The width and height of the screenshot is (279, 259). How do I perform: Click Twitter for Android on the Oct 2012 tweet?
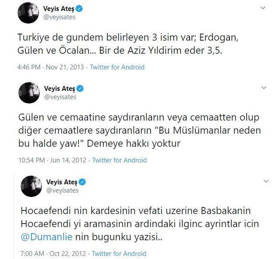point(119,253)
